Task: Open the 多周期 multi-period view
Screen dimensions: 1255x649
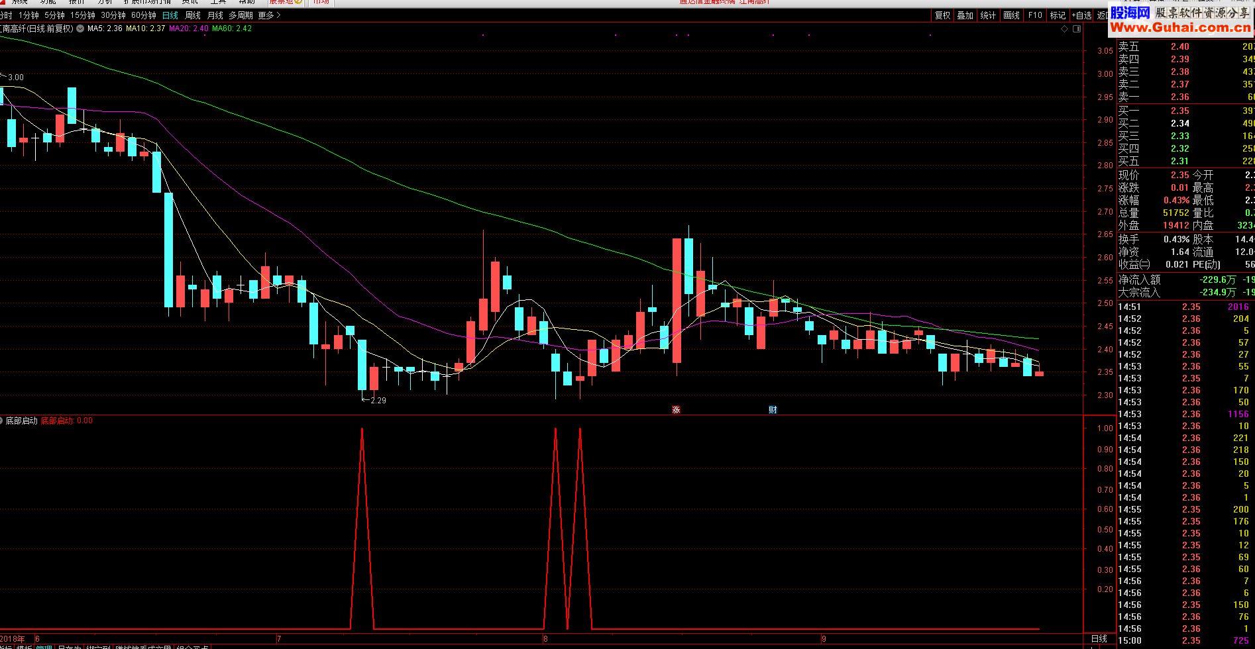Action: (241, 15)
